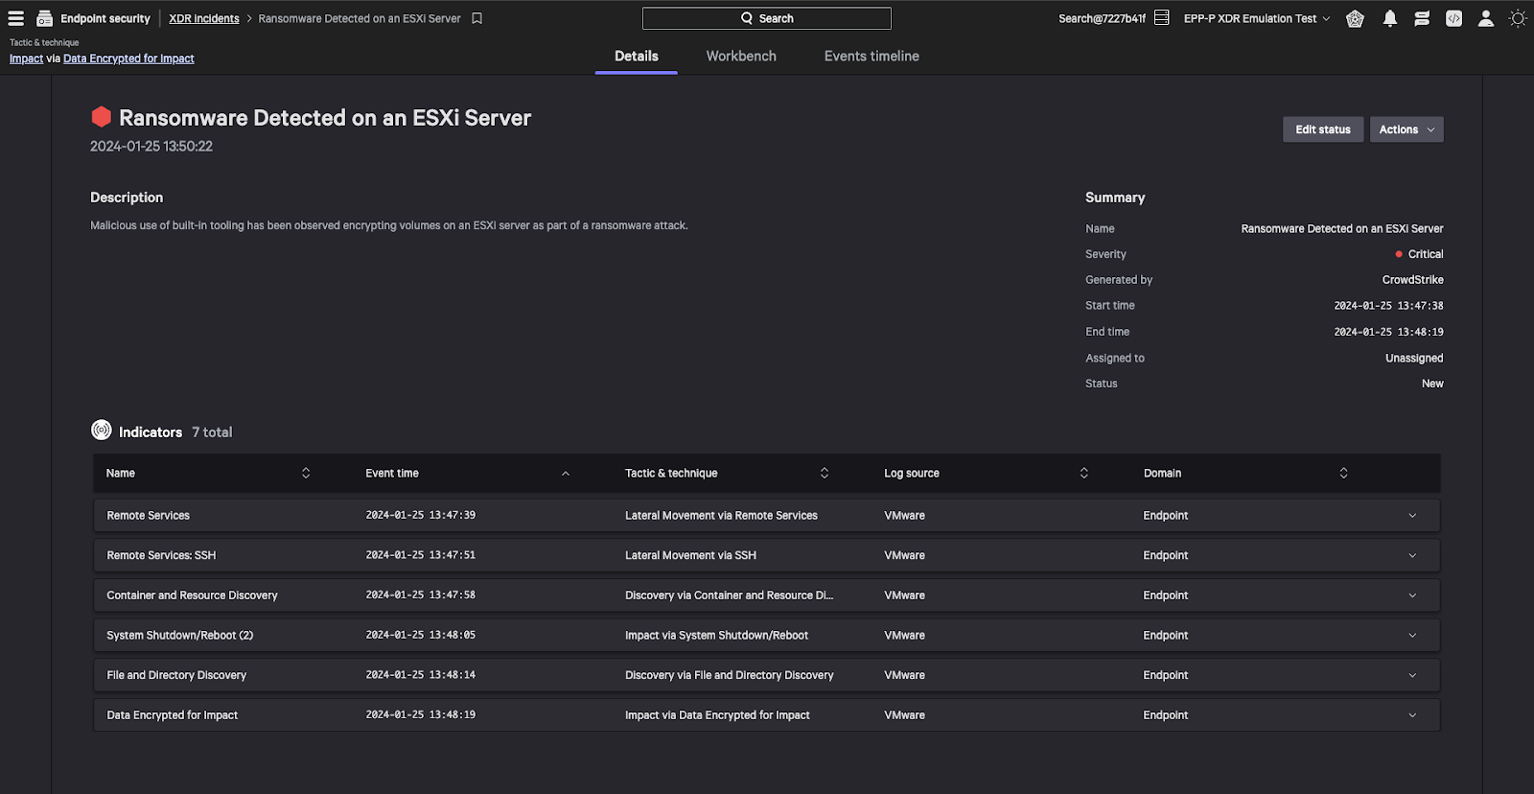
Task: Switch to the Workbench tab
Action: point(741,56)
